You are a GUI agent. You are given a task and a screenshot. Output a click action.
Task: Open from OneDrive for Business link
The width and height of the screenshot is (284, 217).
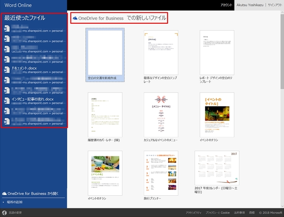(x=30, y=194)
